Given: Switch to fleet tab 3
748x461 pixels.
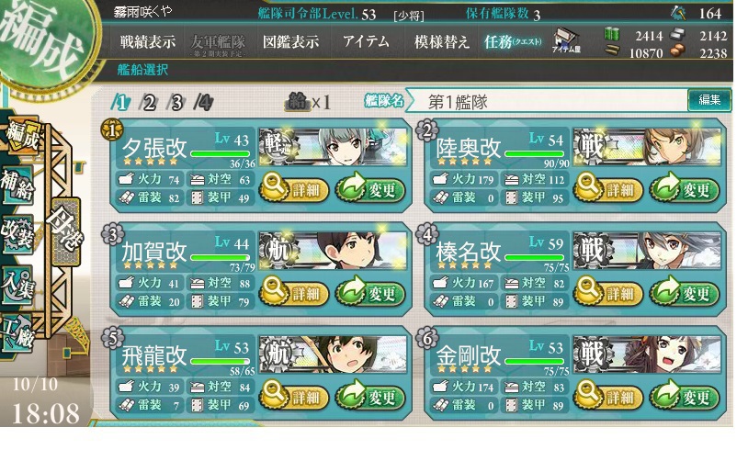Looking at the screenshot, I should point(176,102).
